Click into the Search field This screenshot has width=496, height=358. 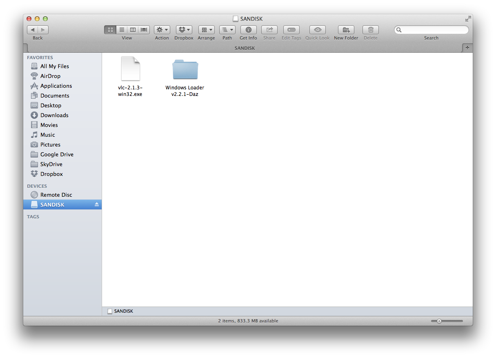click(431, 30)
